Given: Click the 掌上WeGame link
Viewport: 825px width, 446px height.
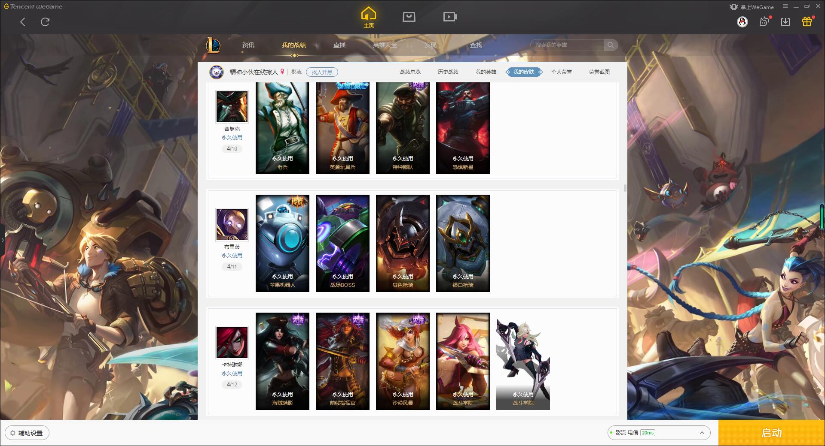Looking at the screenshot, I should (752, 7).
